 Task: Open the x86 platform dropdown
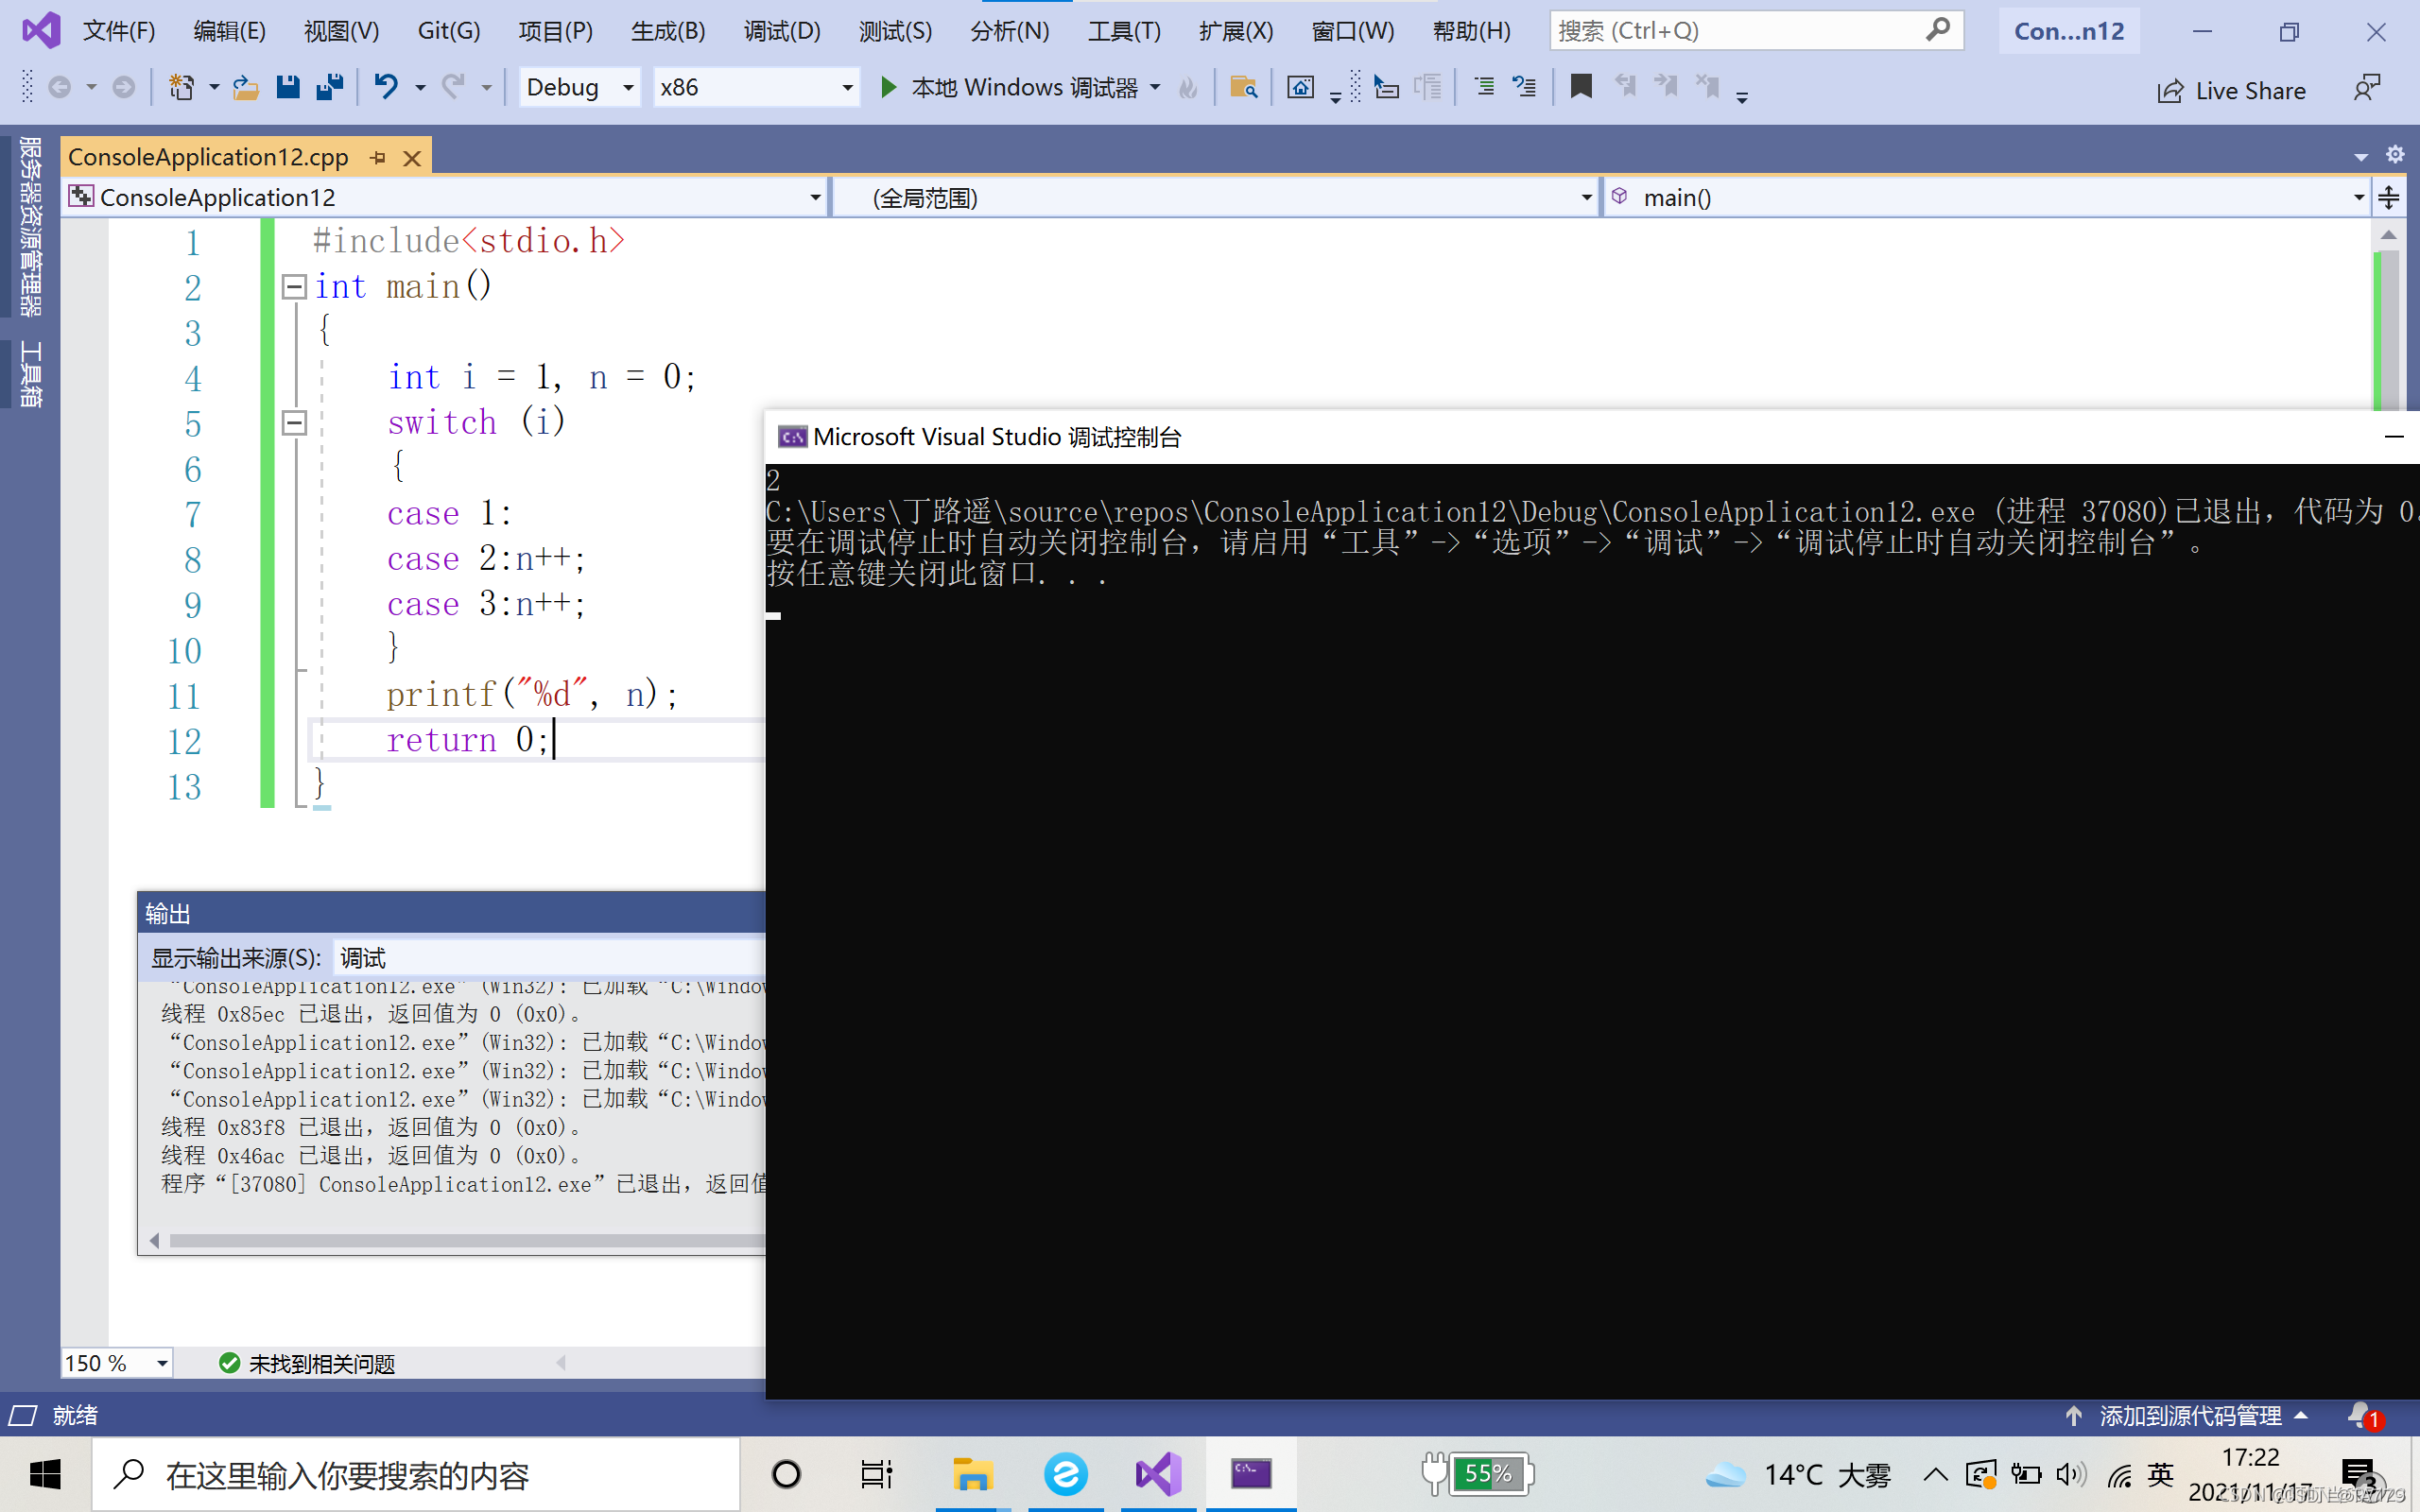pos(847,88)
